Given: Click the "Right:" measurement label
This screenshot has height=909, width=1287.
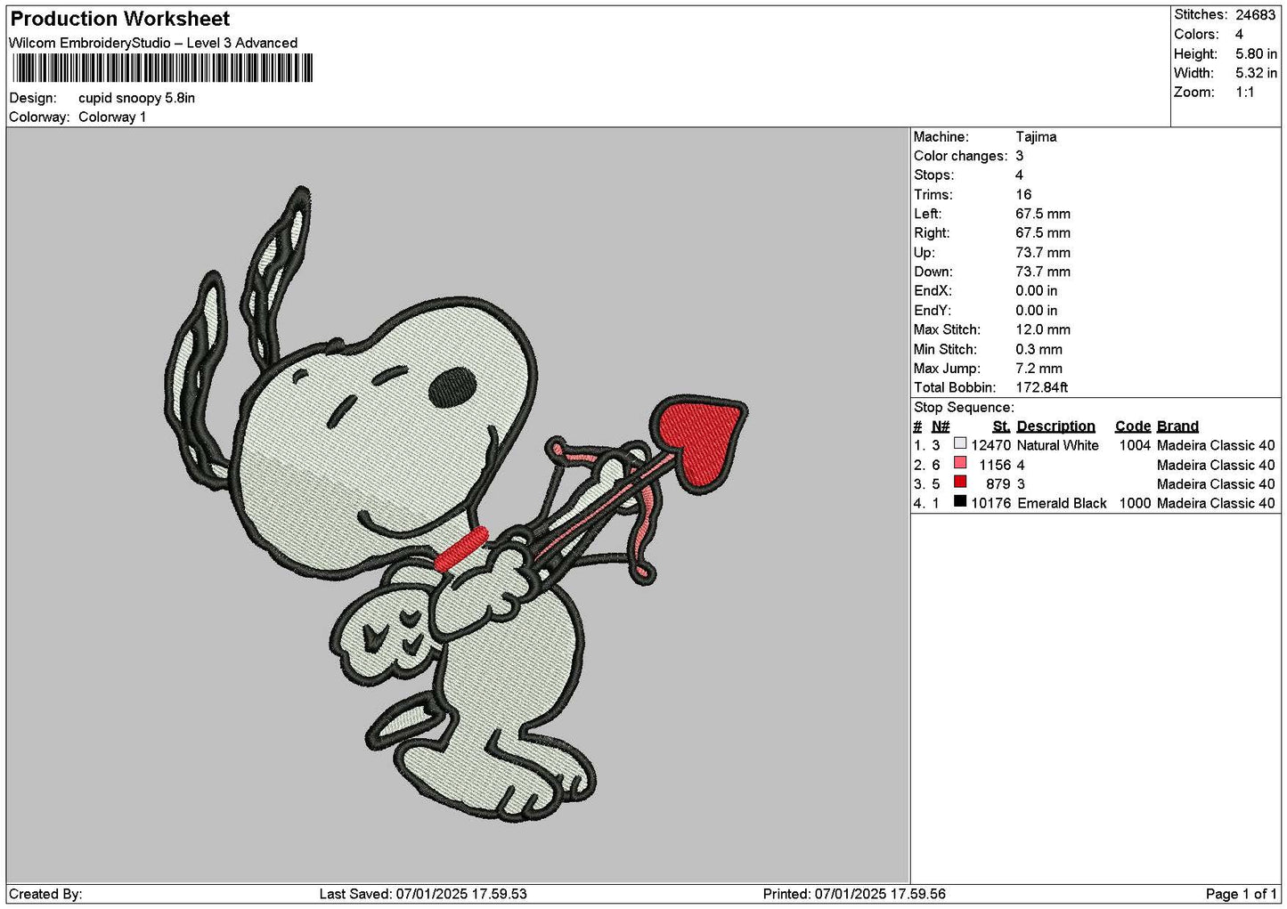Looking at the screenshot, I should pos(932,233).
